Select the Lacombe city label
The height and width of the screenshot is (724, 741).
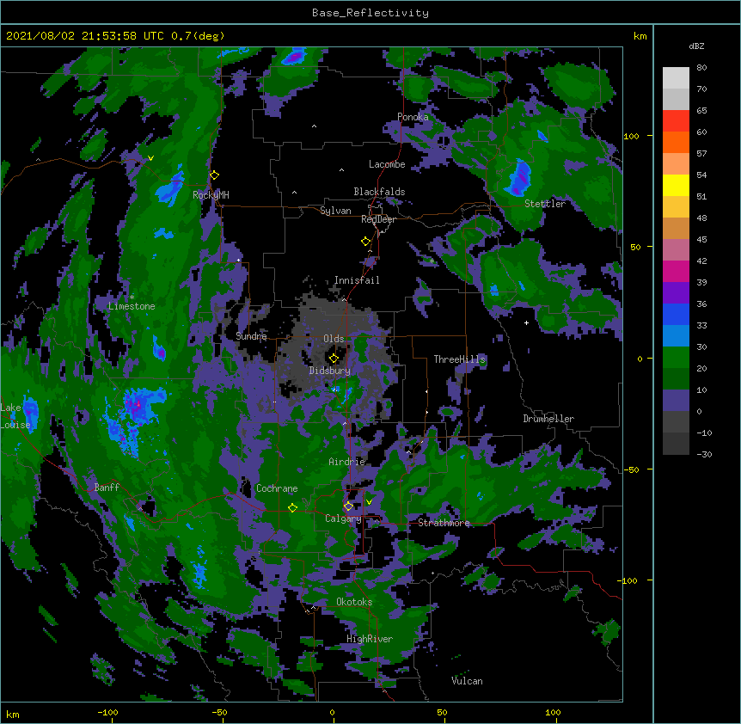tap(387, 164)
